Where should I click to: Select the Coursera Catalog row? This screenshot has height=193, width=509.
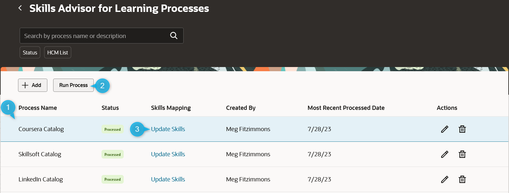[254, 129]
